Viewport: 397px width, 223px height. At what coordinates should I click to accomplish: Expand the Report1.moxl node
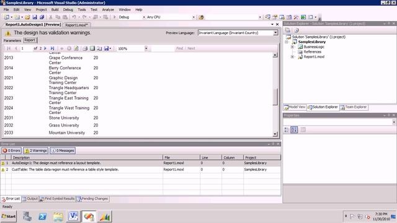coord(292,57)
